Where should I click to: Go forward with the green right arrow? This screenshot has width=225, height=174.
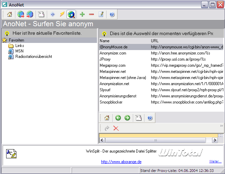pos(127,118)
